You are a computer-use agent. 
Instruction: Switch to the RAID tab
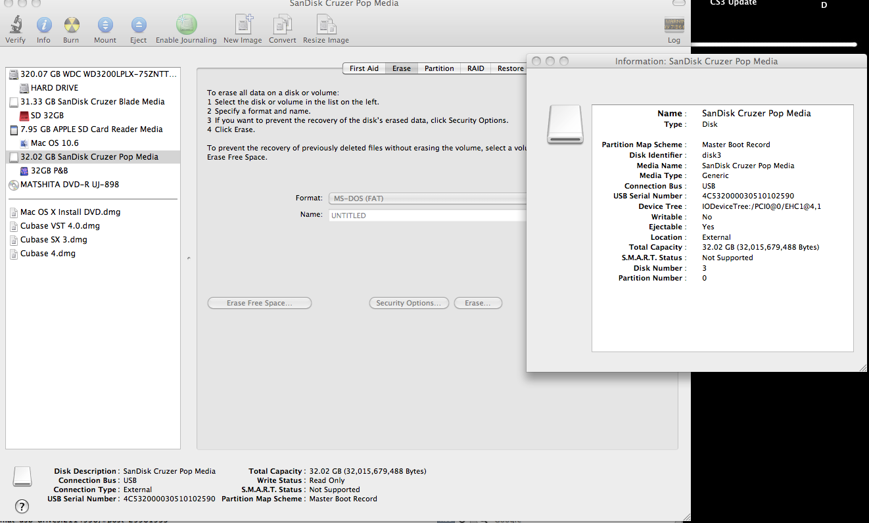point(476,68)
